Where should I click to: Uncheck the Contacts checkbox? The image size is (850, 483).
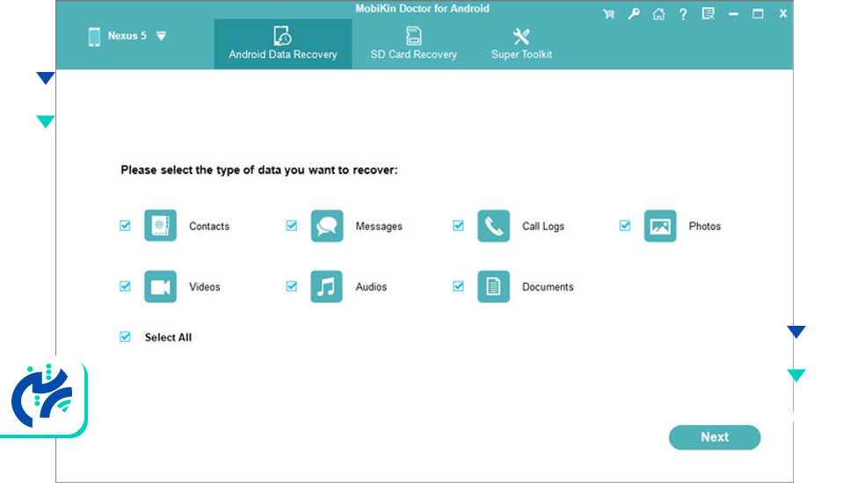point(125,226)
